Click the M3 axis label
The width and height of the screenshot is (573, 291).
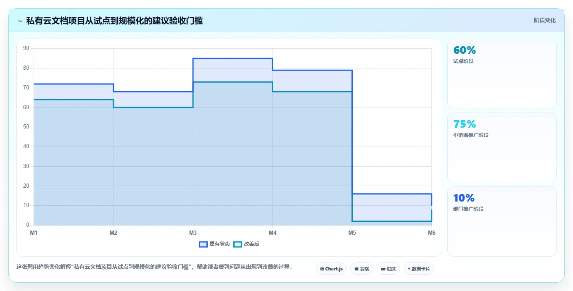(193, 233)
